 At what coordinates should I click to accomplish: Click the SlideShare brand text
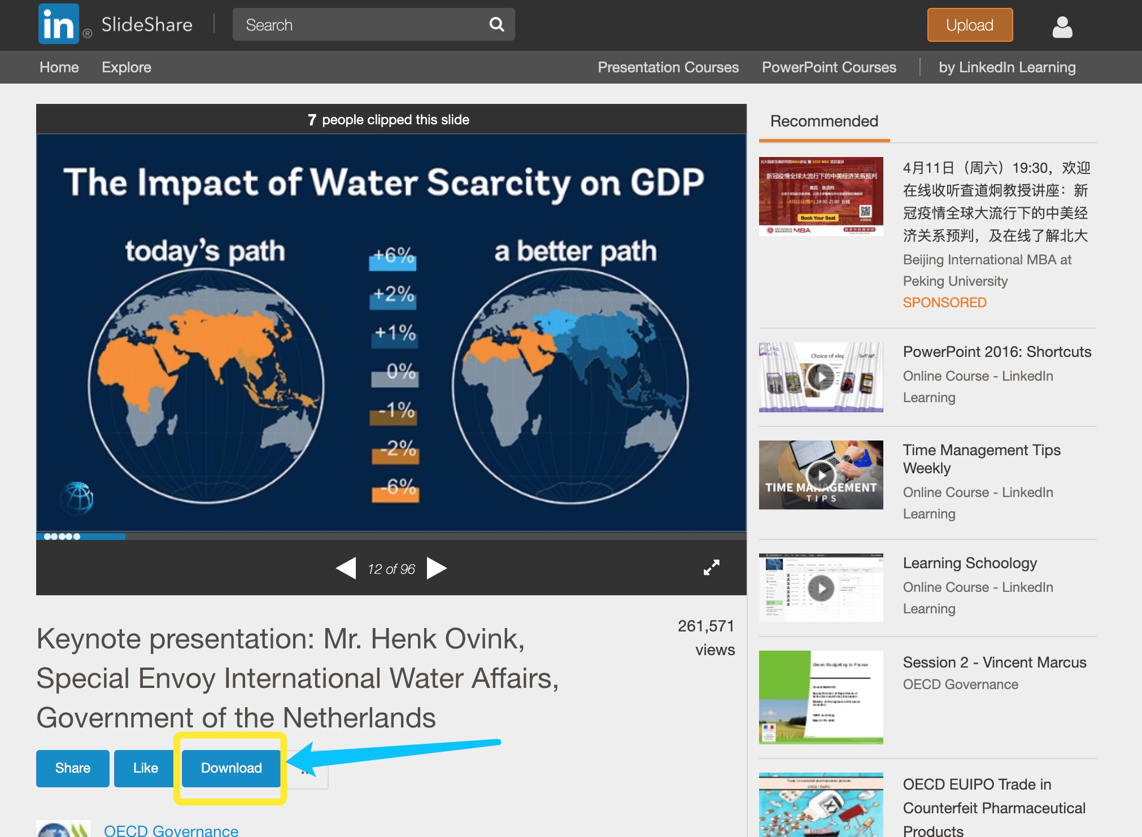click(147, 25)
